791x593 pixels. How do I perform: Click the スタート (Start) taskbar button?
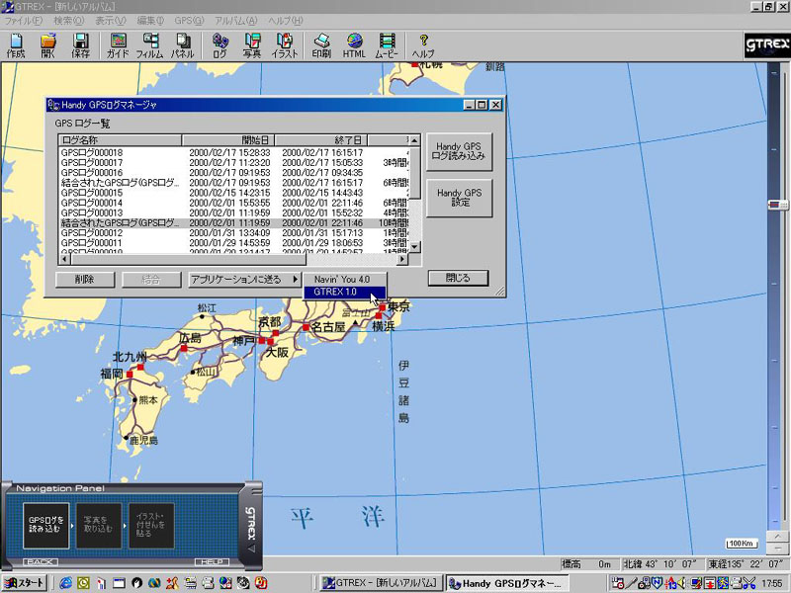tap(24, 583)
